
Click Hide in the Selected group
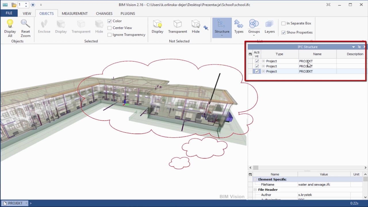point(99,27)
